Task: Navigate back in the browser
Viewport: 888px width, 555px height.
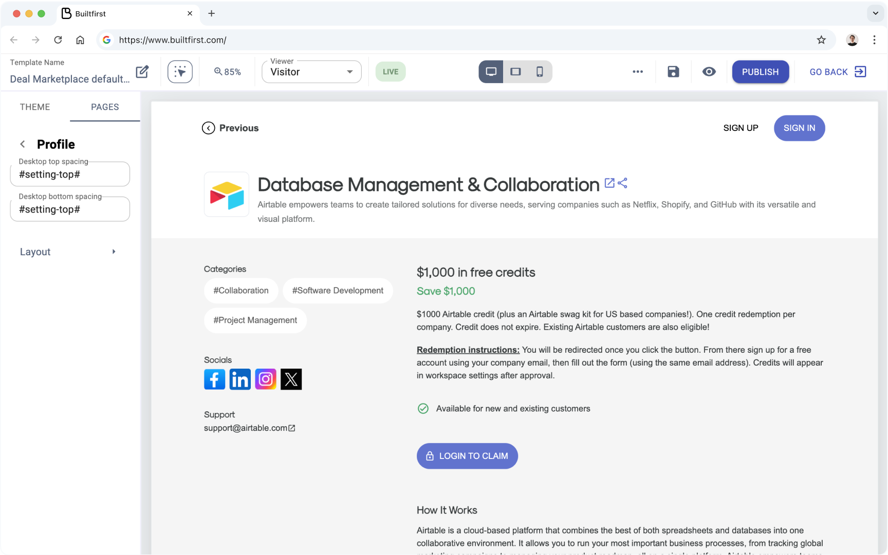Action: [14, 40]
